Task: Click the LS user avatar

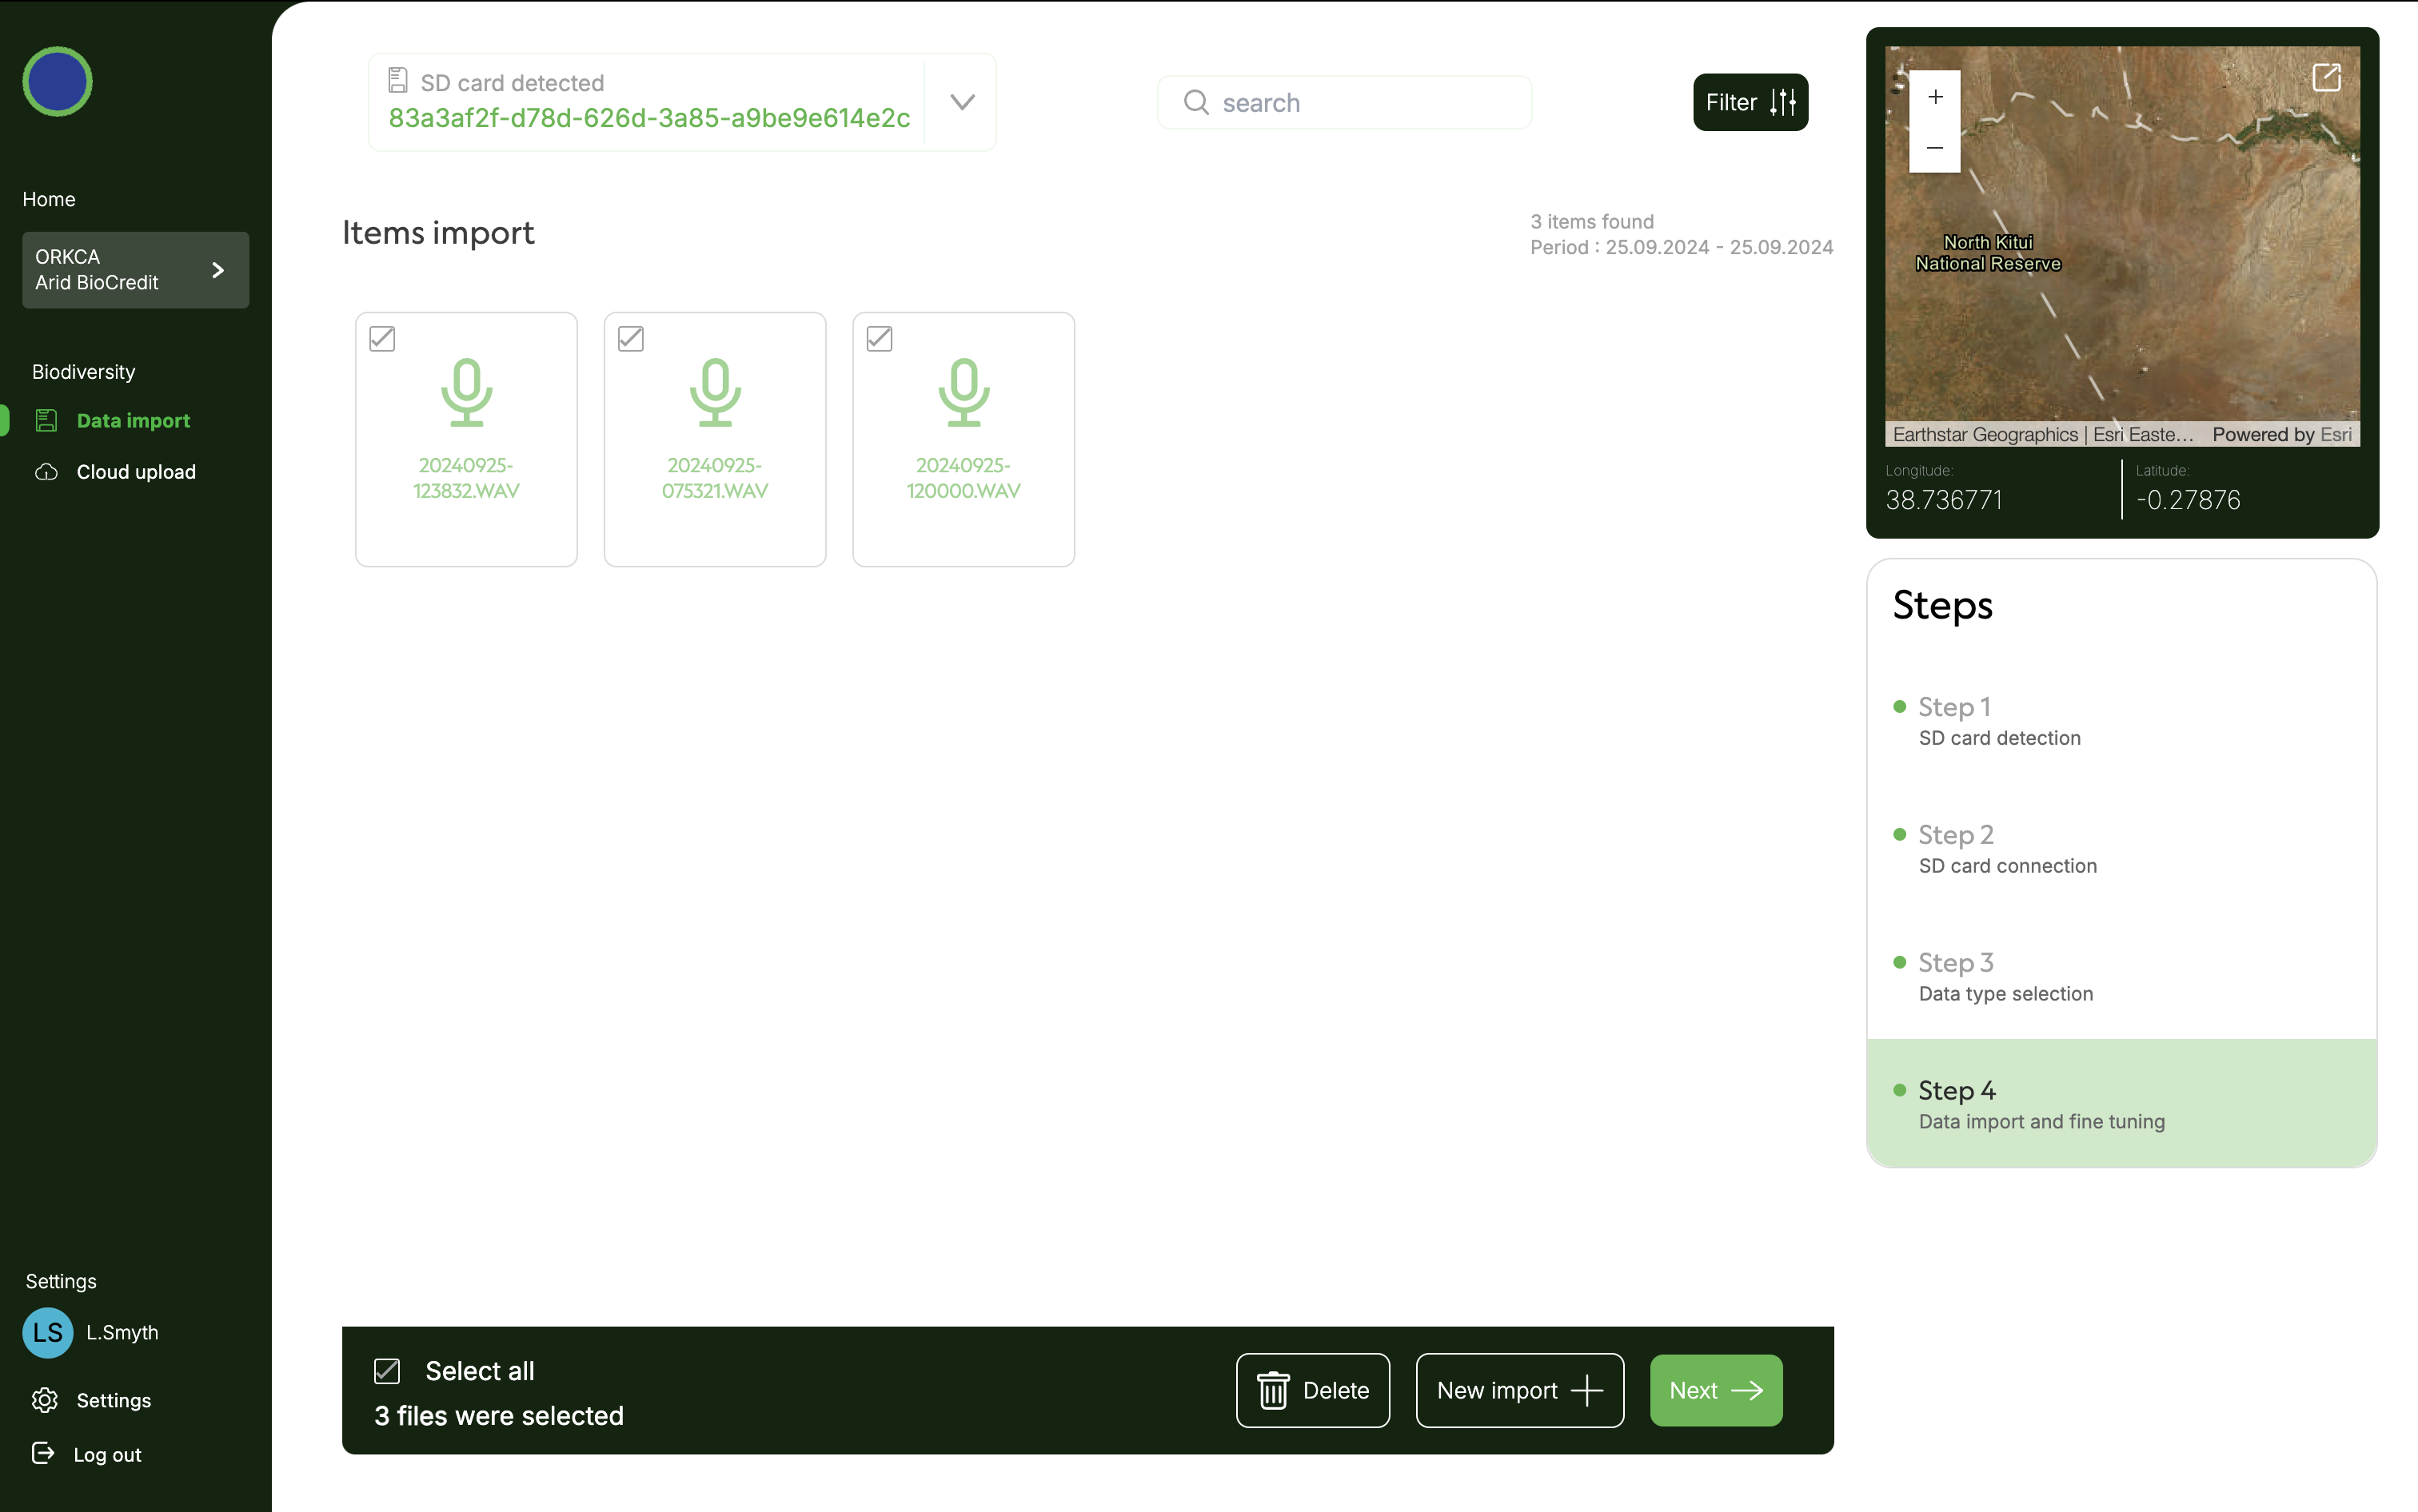Action: point(47,1332)
